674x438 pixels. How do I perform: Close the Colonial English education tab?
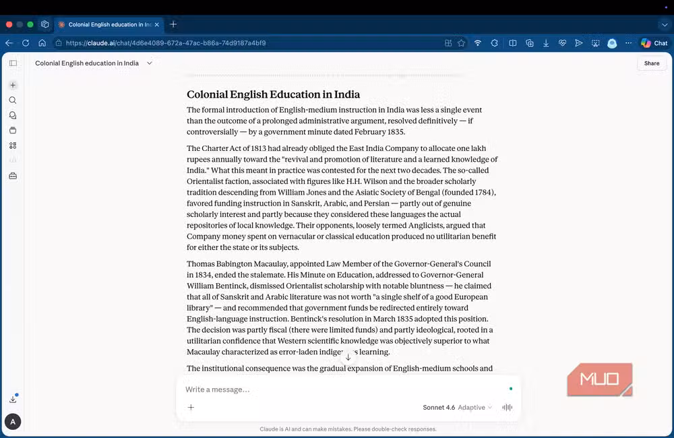pyautogui.click(x=157, y=24)
